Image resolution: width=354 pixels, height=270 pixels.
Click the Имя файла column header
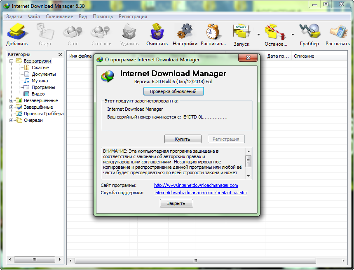point(80,56)
